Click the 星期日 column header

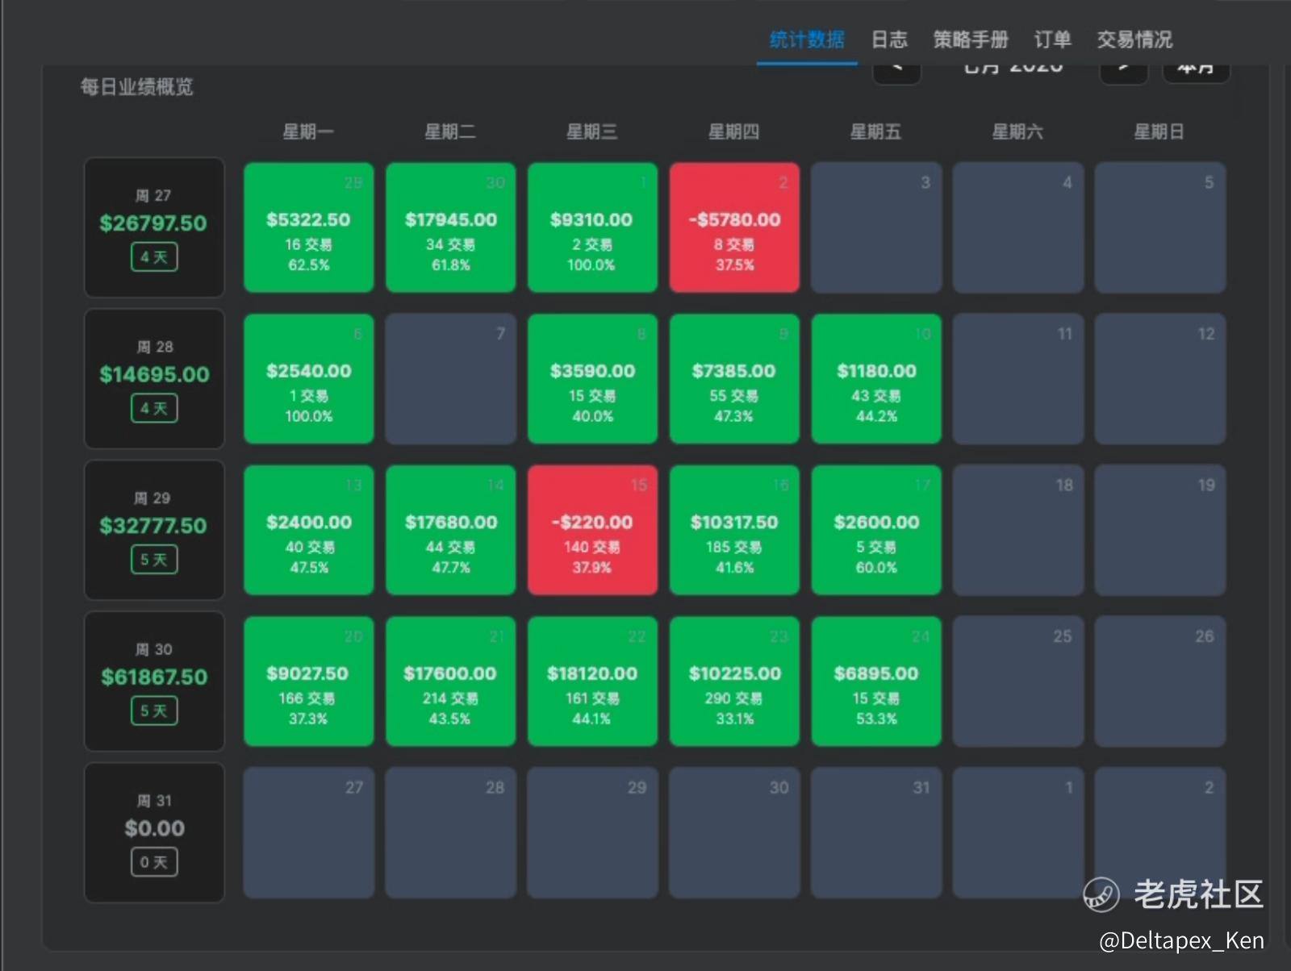pyautogui.click(x=1159, y=131)
